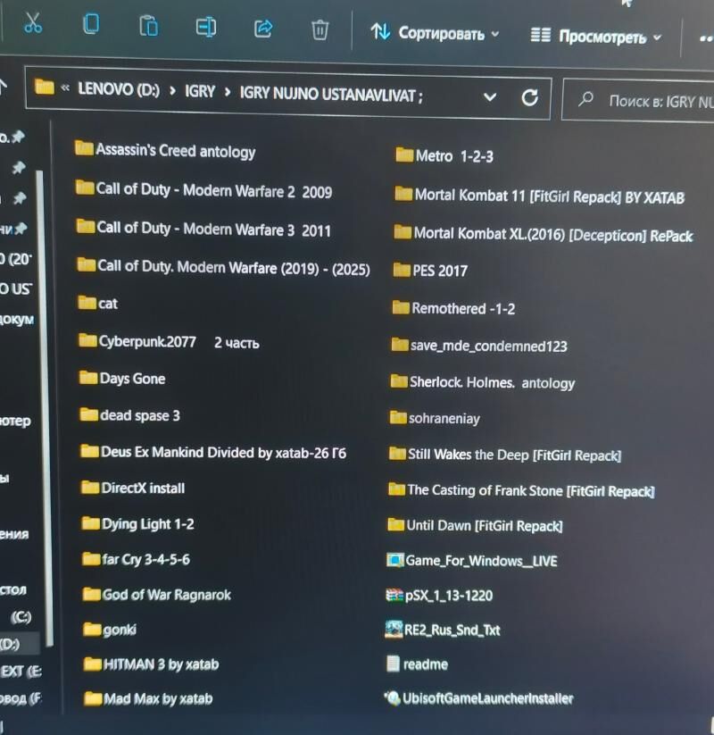Click the Up arrow navigation button
Image resolution: width=714 pixels, height=735 pixels.
coord(4,87)
